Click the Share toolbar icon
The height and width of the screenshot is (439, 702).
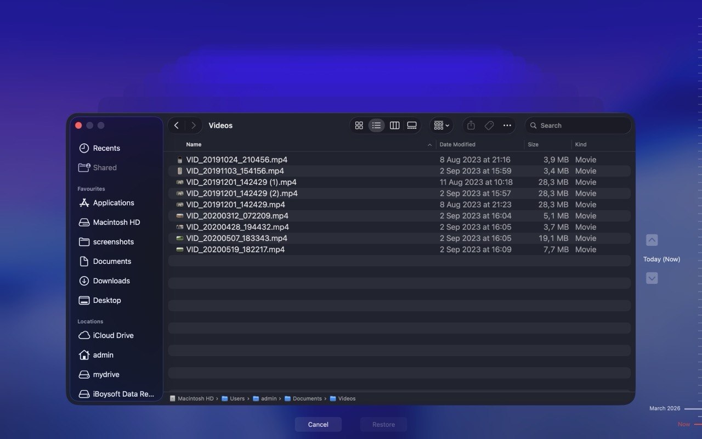click(x=471, y=126)
